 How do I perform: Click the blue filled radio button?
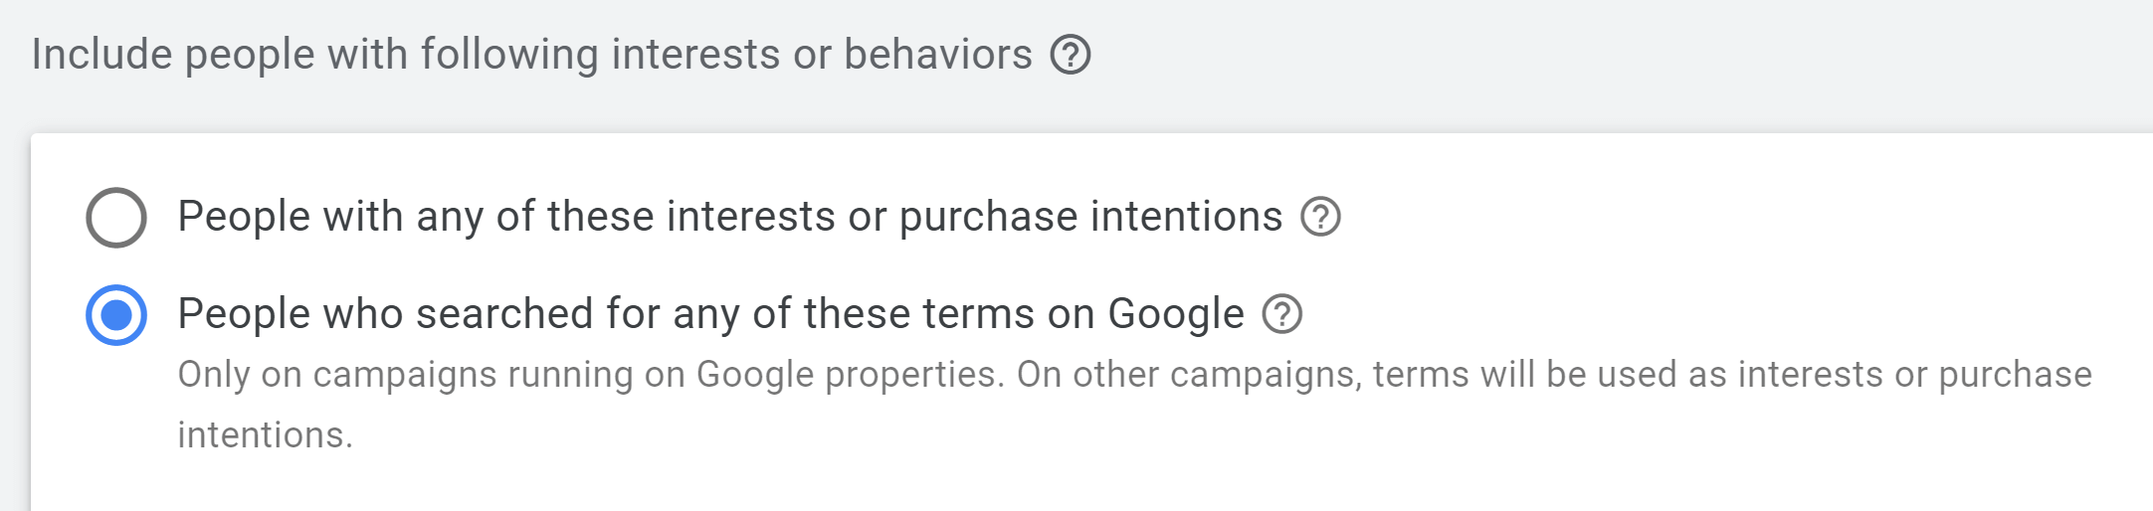[x=116, y=315]
